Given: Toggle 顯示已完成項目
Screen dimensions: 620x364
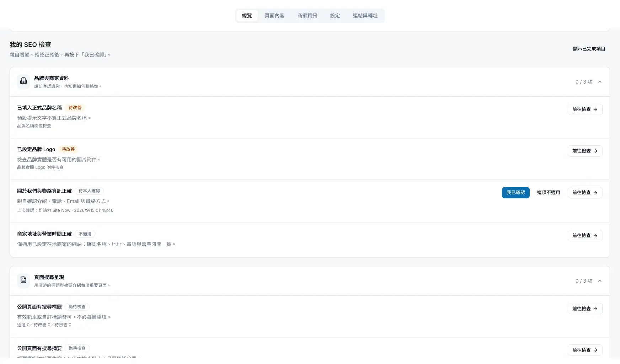Looking at the screenshot, I should (589, 49).
